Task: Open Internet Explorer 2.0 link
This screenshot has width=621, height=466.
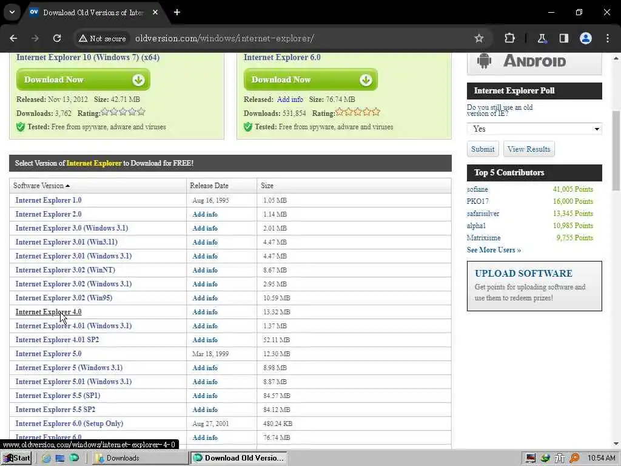Action: [x=49, y=214]
